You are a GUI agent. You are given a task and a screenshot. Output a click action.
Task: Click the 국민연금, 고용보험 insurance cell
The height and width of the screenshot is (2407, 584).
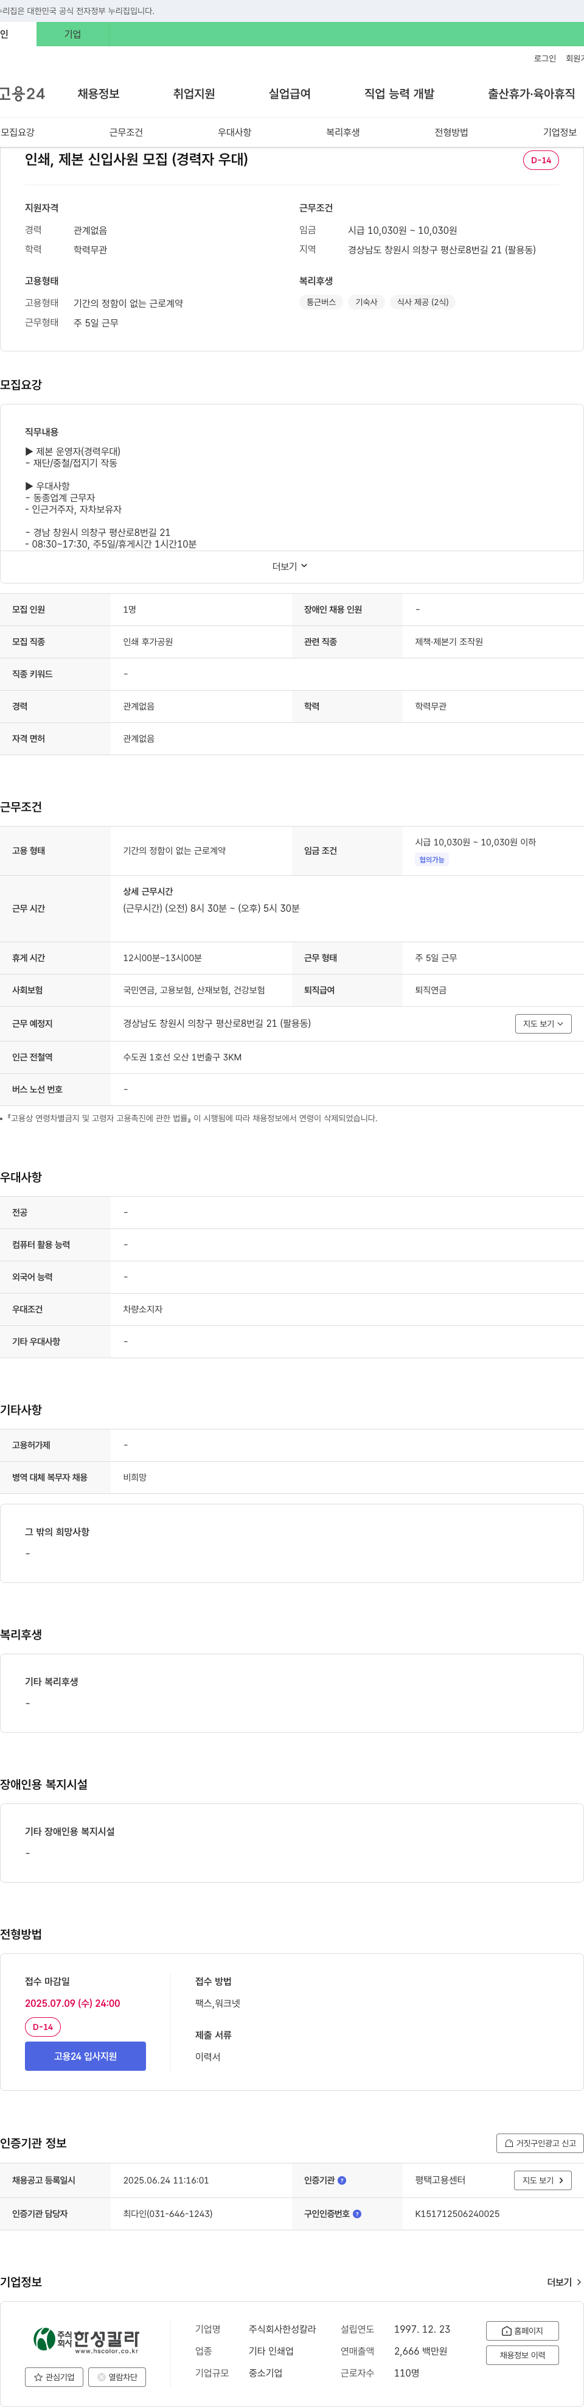point(194,990)
